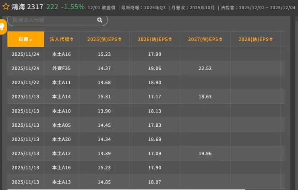The image size is (298, 190).
Task: Click the 18.69 2026 EPS value
Action: [x=155, y=139]
